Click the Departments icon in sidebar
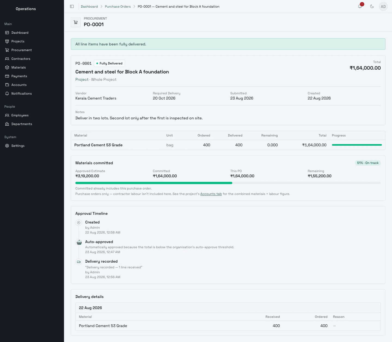Screen dimensions: 392x342 7,124
